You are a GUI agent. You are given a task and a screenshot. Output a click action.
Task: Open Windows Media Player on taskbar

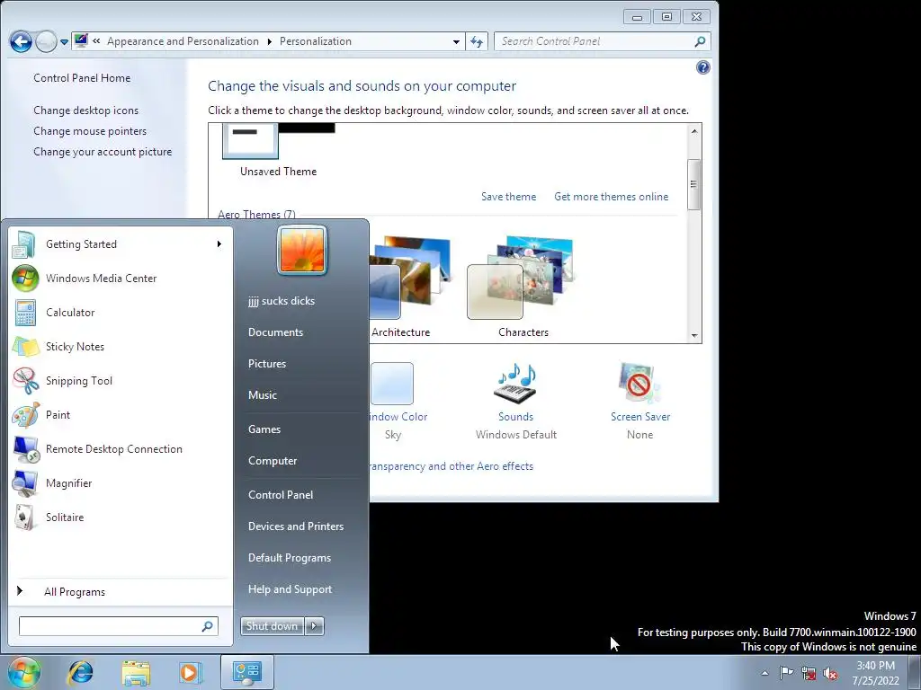(x=190, y=672)
